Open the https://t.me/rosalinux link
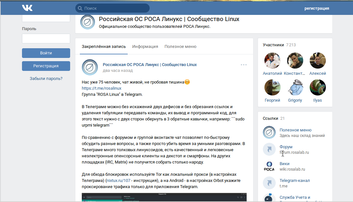The height and width of the screenshot is (202, 353). 102,88
